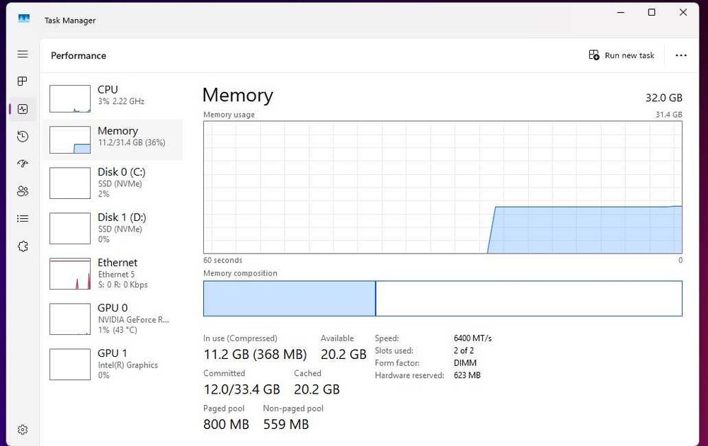The height and width of the screenshot is (446, 708).
Task: Open the Users sidebar icon
Action: point(23,191)
